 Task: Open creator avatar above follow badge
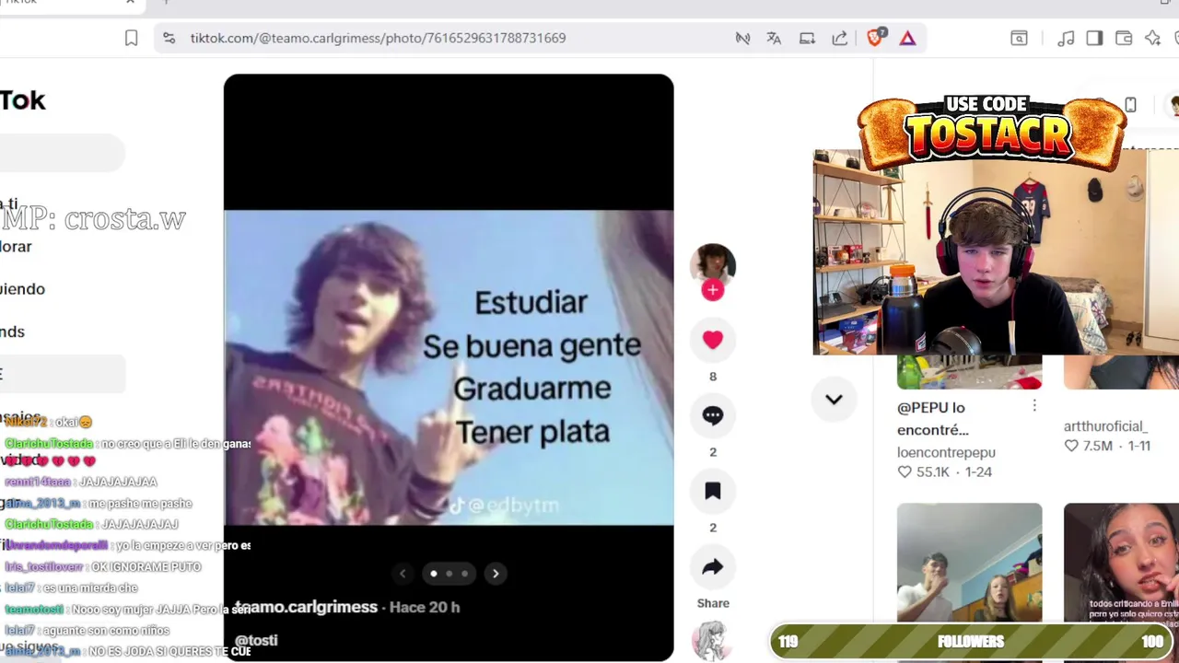pos(713,265)
